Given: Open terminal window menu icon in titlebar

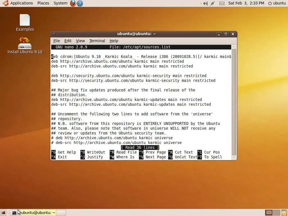Looking at the screenshot, I should coord(54,34).
